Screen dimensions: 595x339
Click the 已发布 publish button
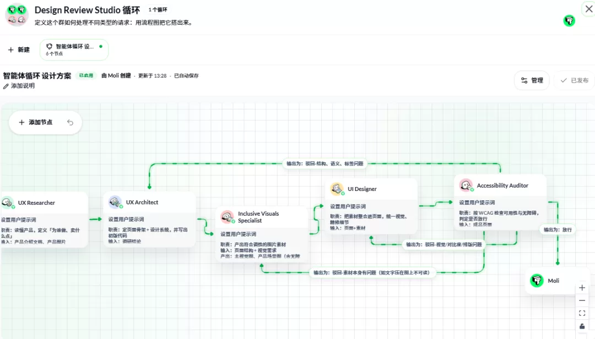tap(575, 80)
